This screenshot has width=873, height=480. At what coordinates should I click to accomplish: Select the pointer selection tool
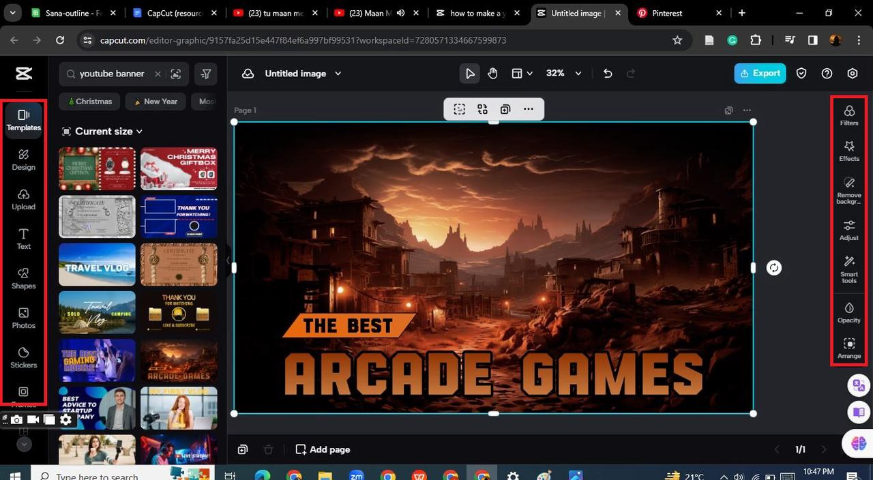point(469,74)
